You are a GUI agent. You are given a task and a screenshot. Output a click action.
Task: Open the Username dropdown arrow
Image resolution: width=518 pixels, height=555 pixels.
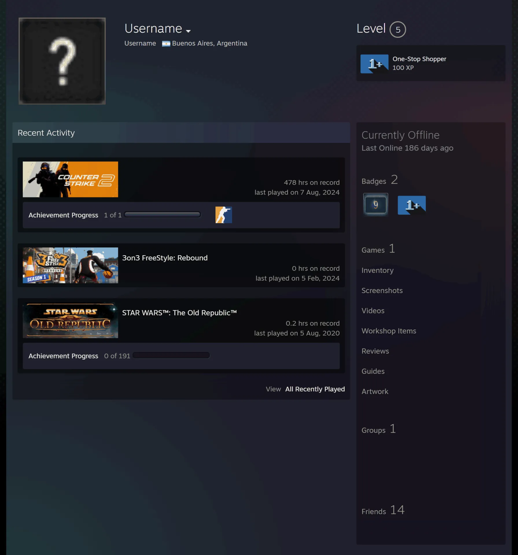(188, 31)
